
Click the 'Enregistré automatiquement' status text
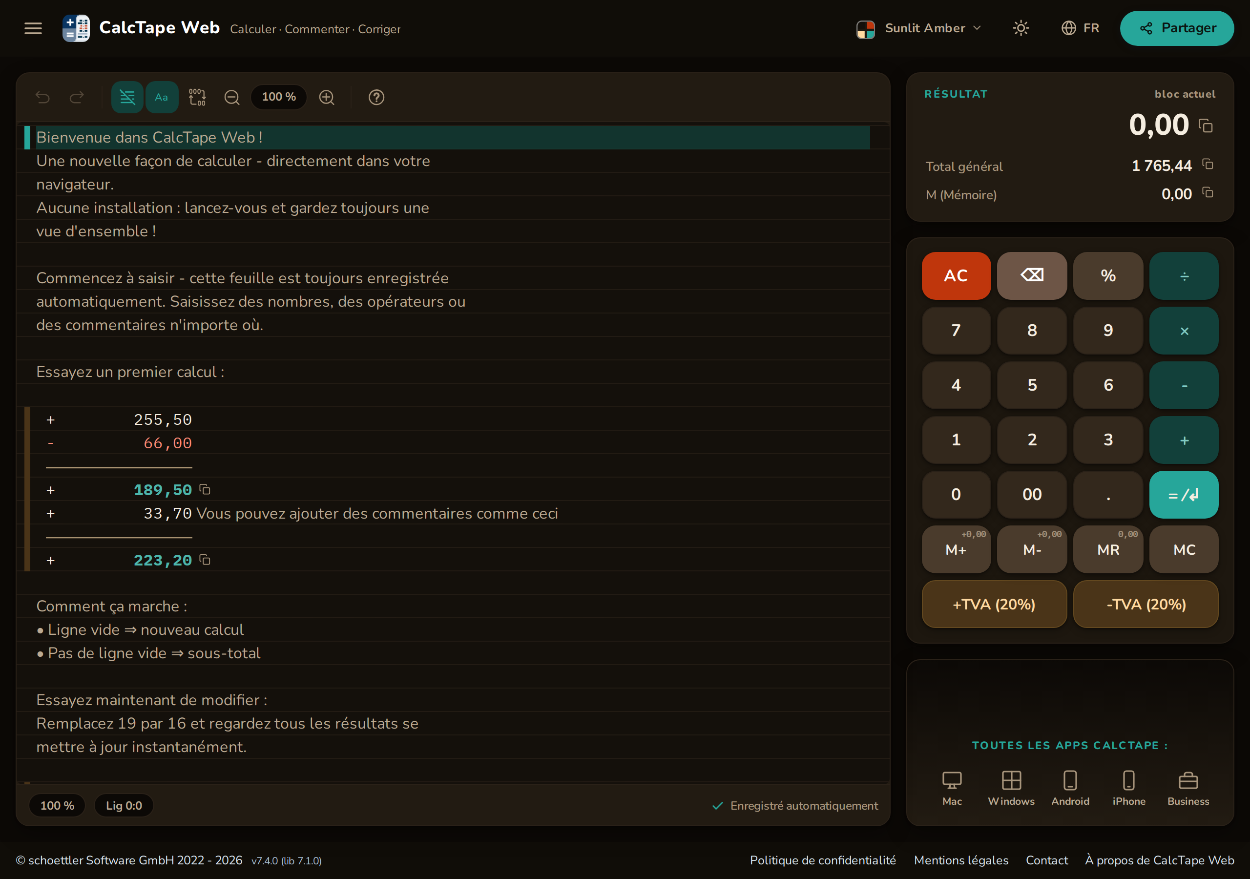(804, 805)
